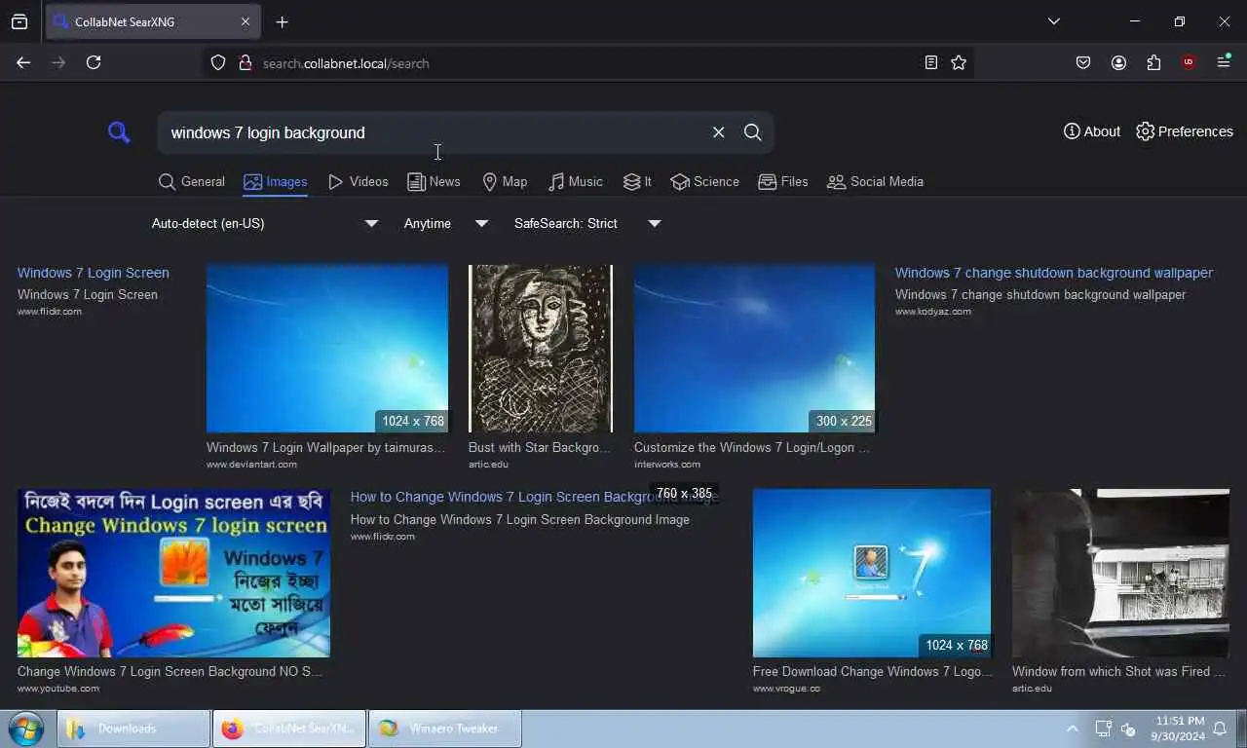The height and width of the screenshot is (748, 1247).
Task: Open the taskbar clock showing 11:51 PM
Action: click(1179, 729)
